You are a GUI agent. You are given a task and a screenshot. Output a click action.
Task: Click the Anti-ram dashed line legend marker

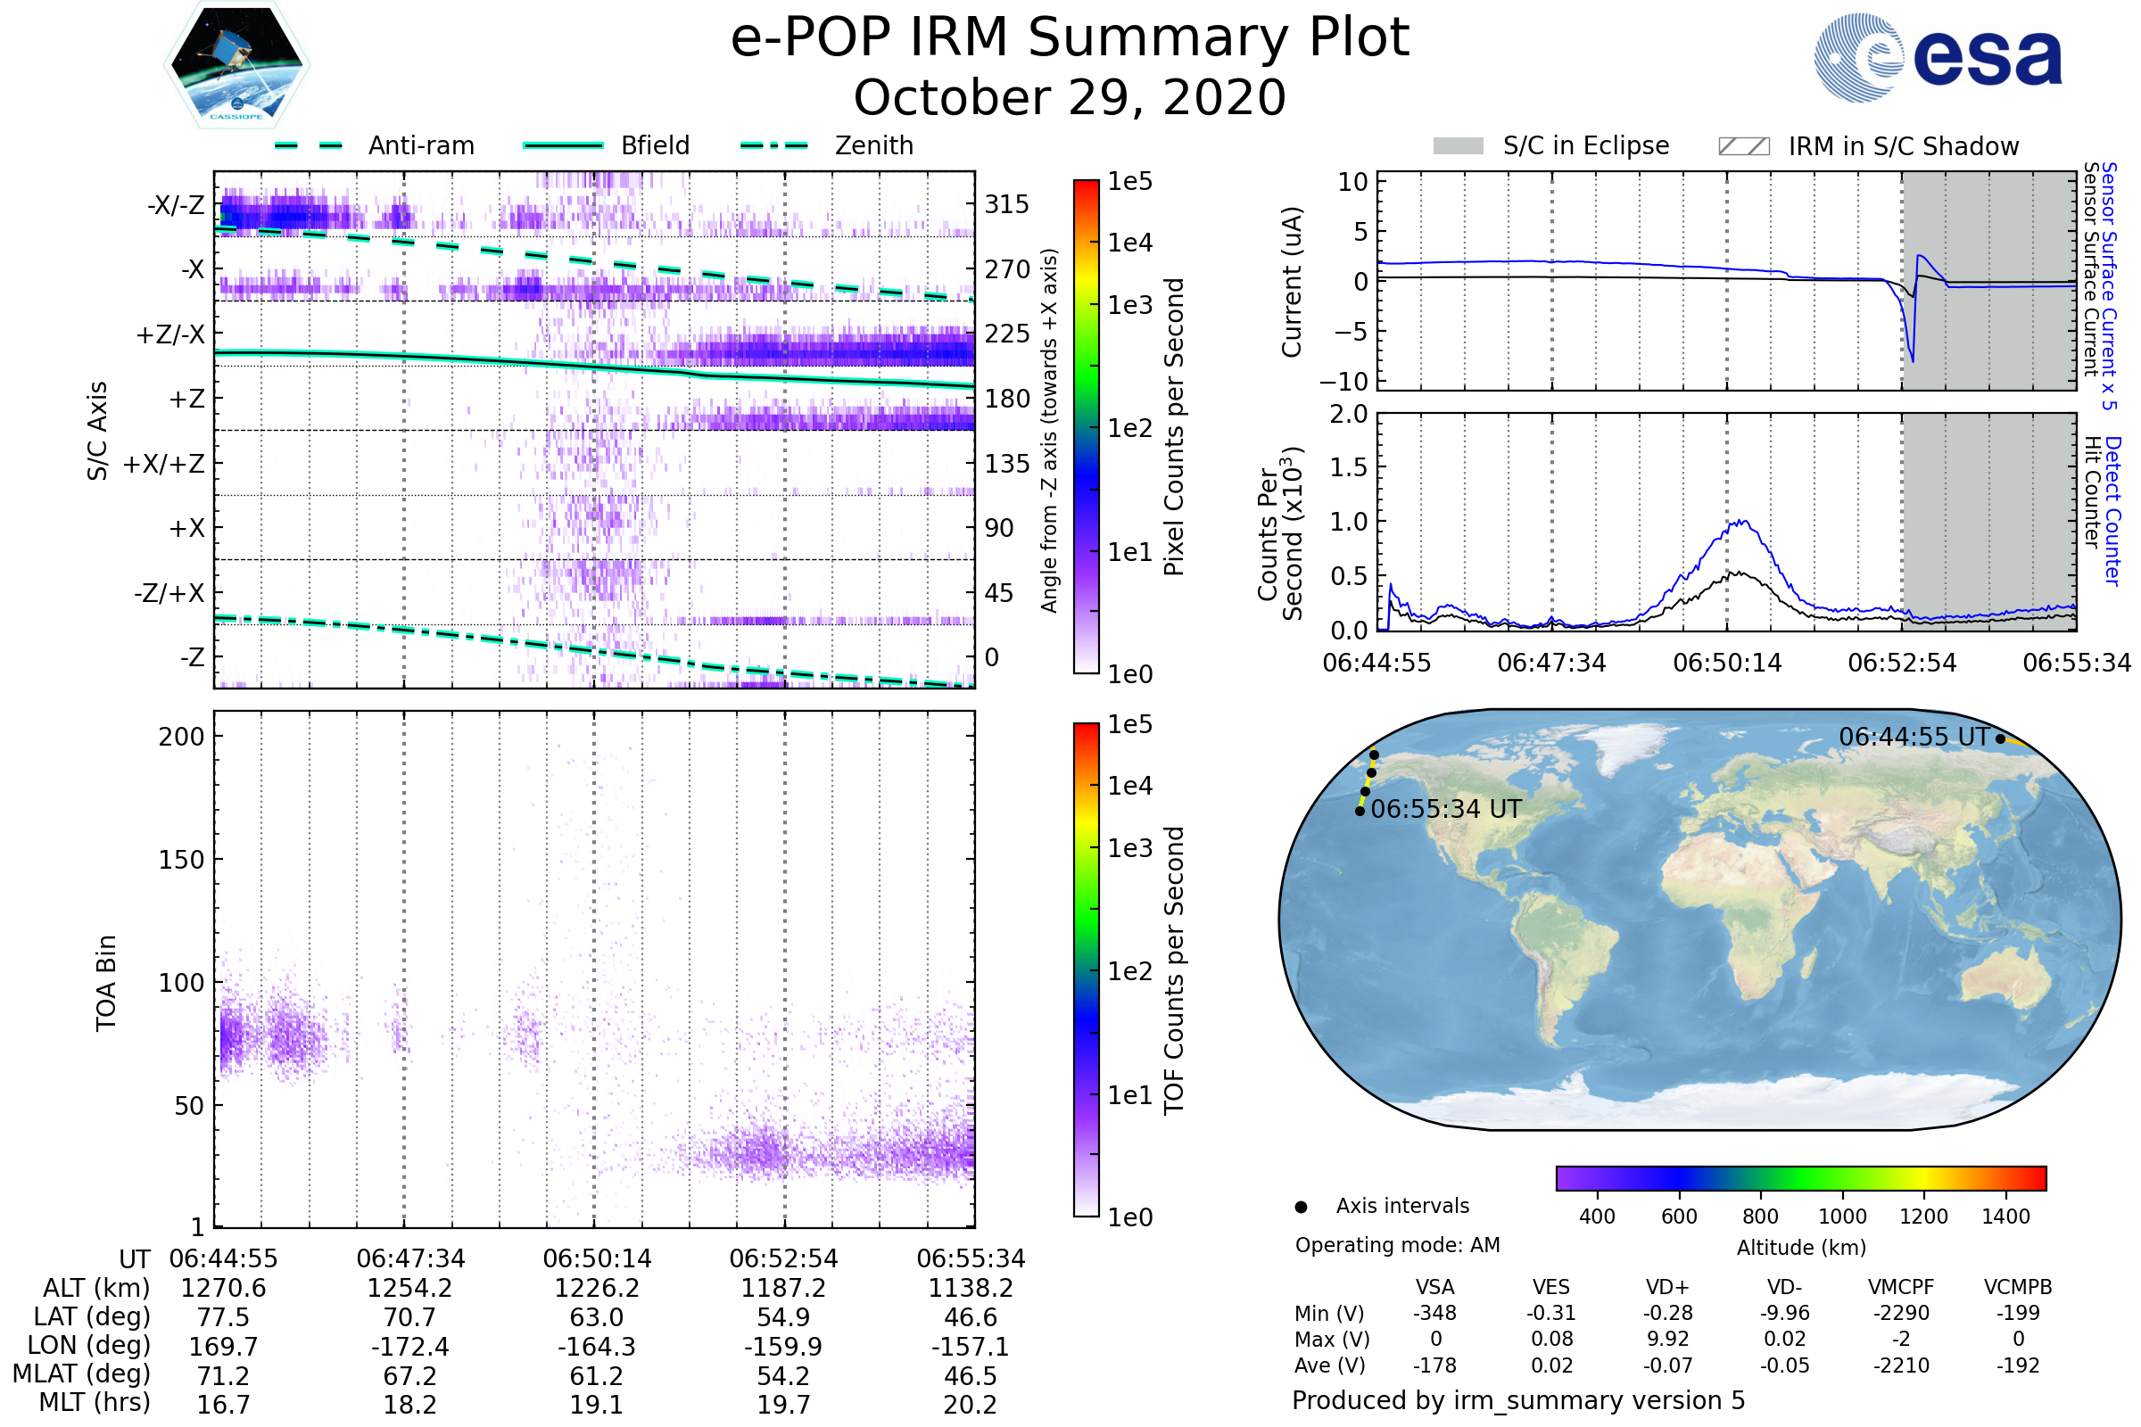(x=309, y=145)
